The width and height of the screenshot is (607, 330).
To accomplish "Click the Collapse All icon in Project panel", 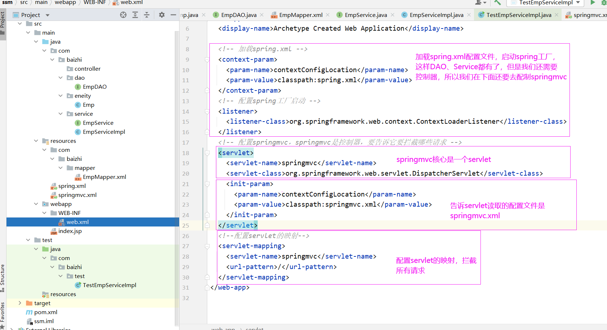I will [x=147, y=15].
